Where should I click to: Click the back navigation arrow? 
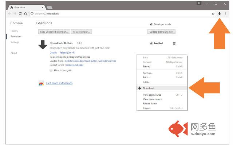click(x=9, y=13)
